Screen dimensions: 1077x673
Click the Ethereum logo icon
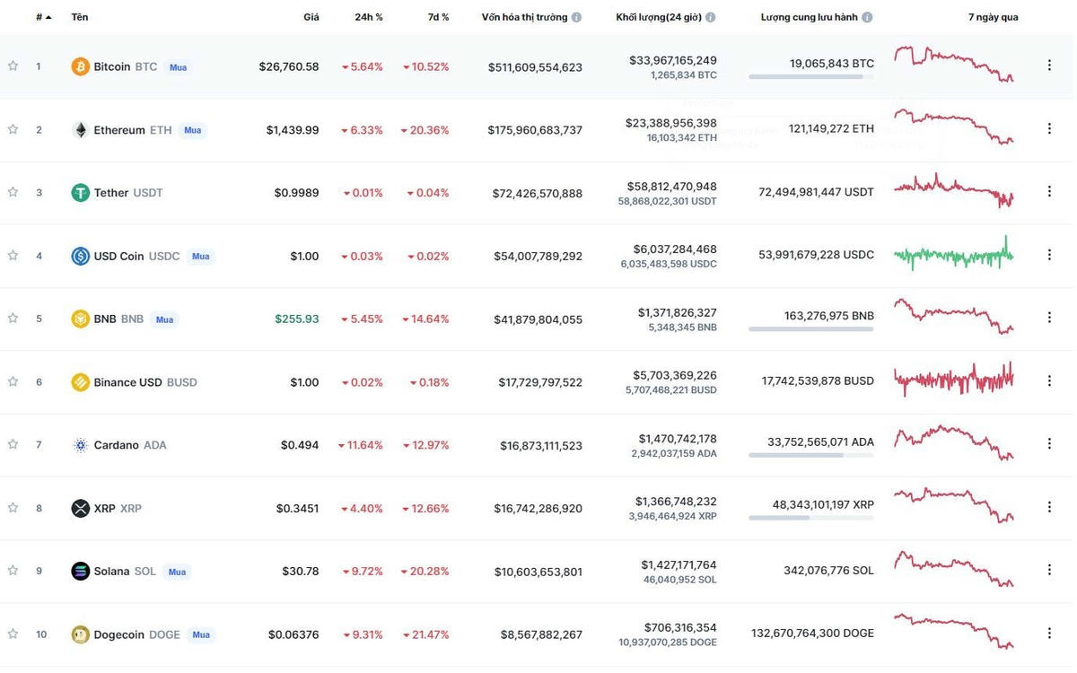click(x=80, y=130)
